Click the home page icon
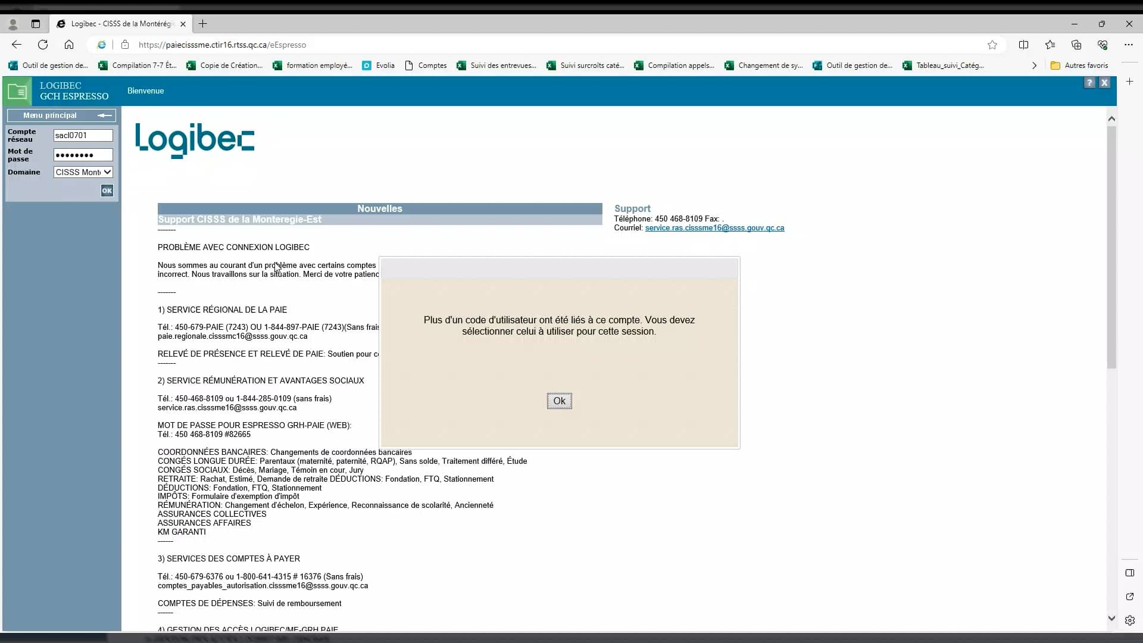1143x643 pixels. coord(69,45)
